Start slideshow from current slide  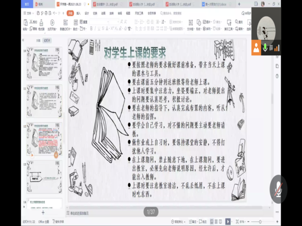tap(52, 23)
